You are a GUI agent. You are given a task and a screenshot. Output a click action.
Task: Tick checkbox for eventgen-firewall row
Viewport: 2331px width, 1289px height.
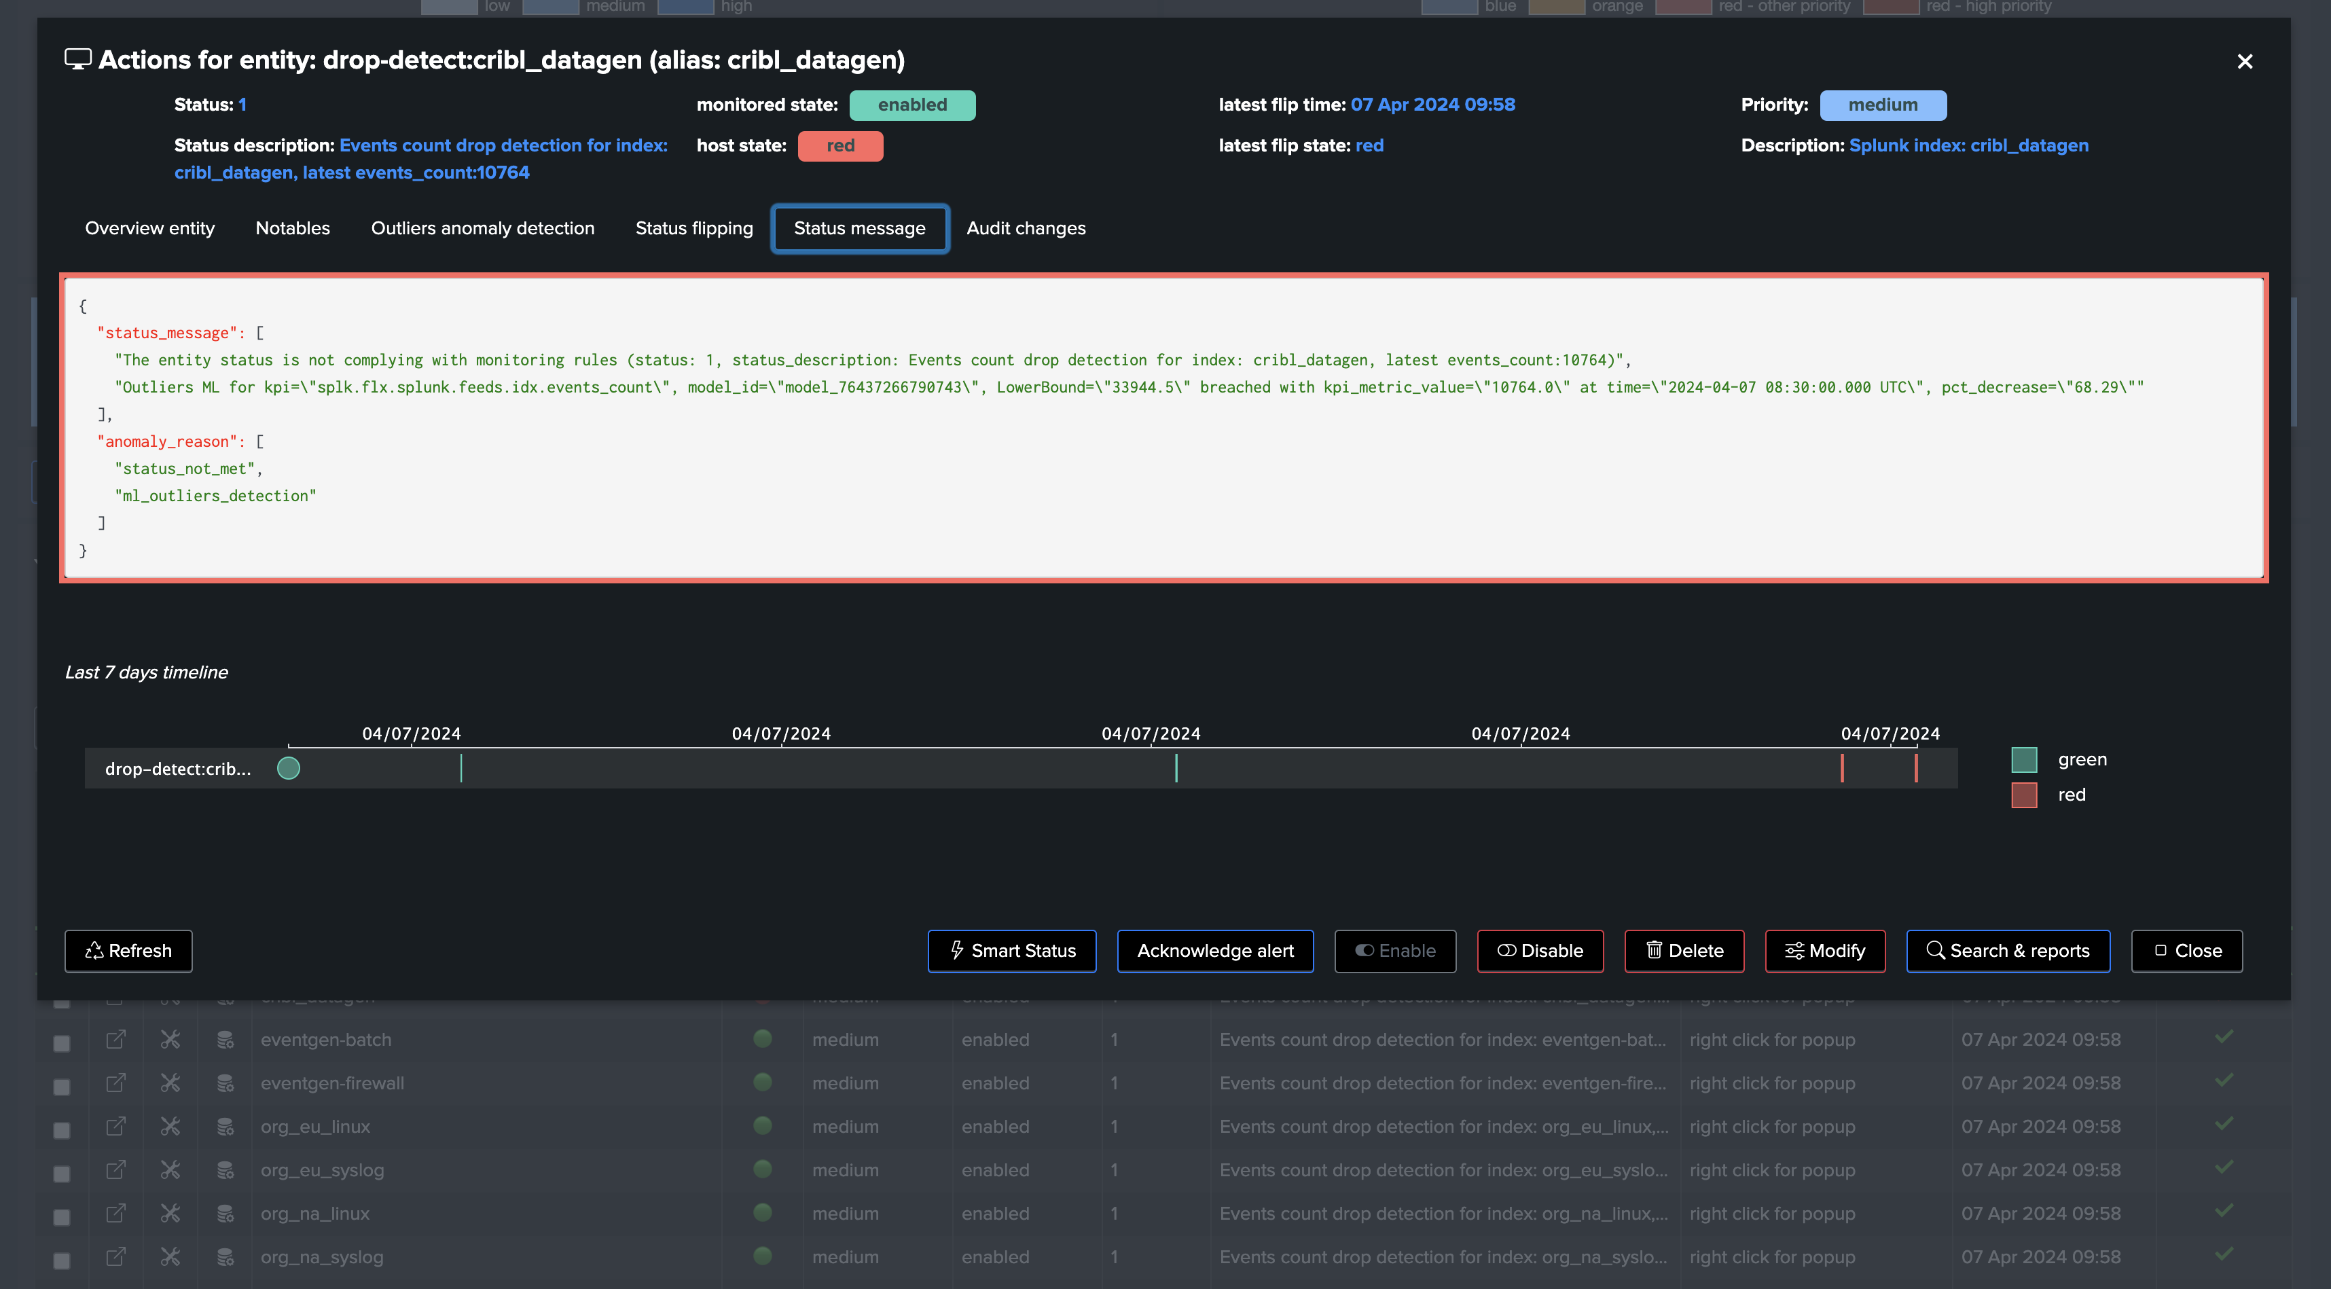62,1087
